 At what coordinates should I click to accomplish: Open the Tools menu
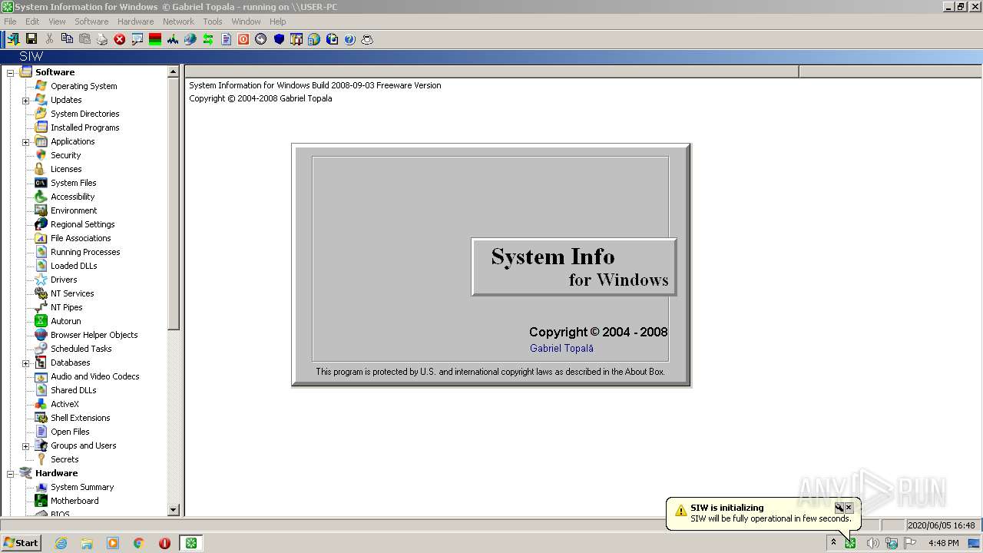213,22
